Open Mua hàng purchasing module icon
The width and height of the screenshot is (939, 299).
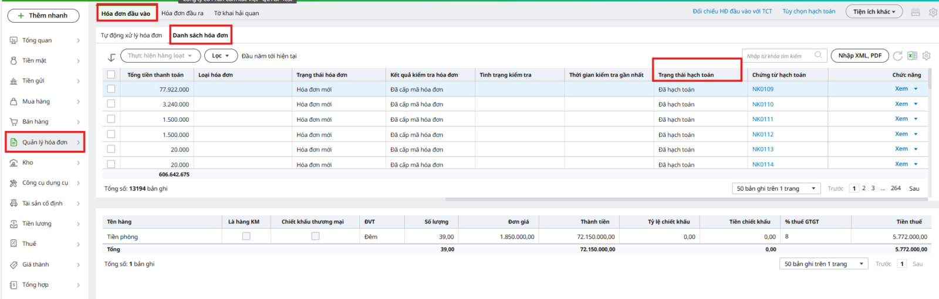click(13, 101)
